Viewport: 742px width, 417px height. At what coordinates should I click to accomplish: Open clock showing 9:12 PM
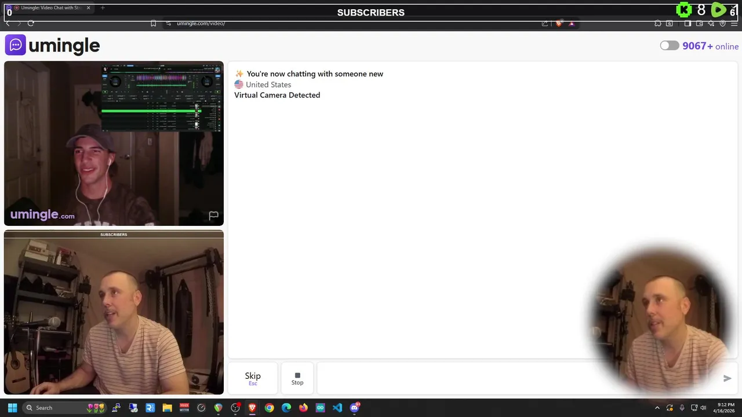tap(725, 408)
